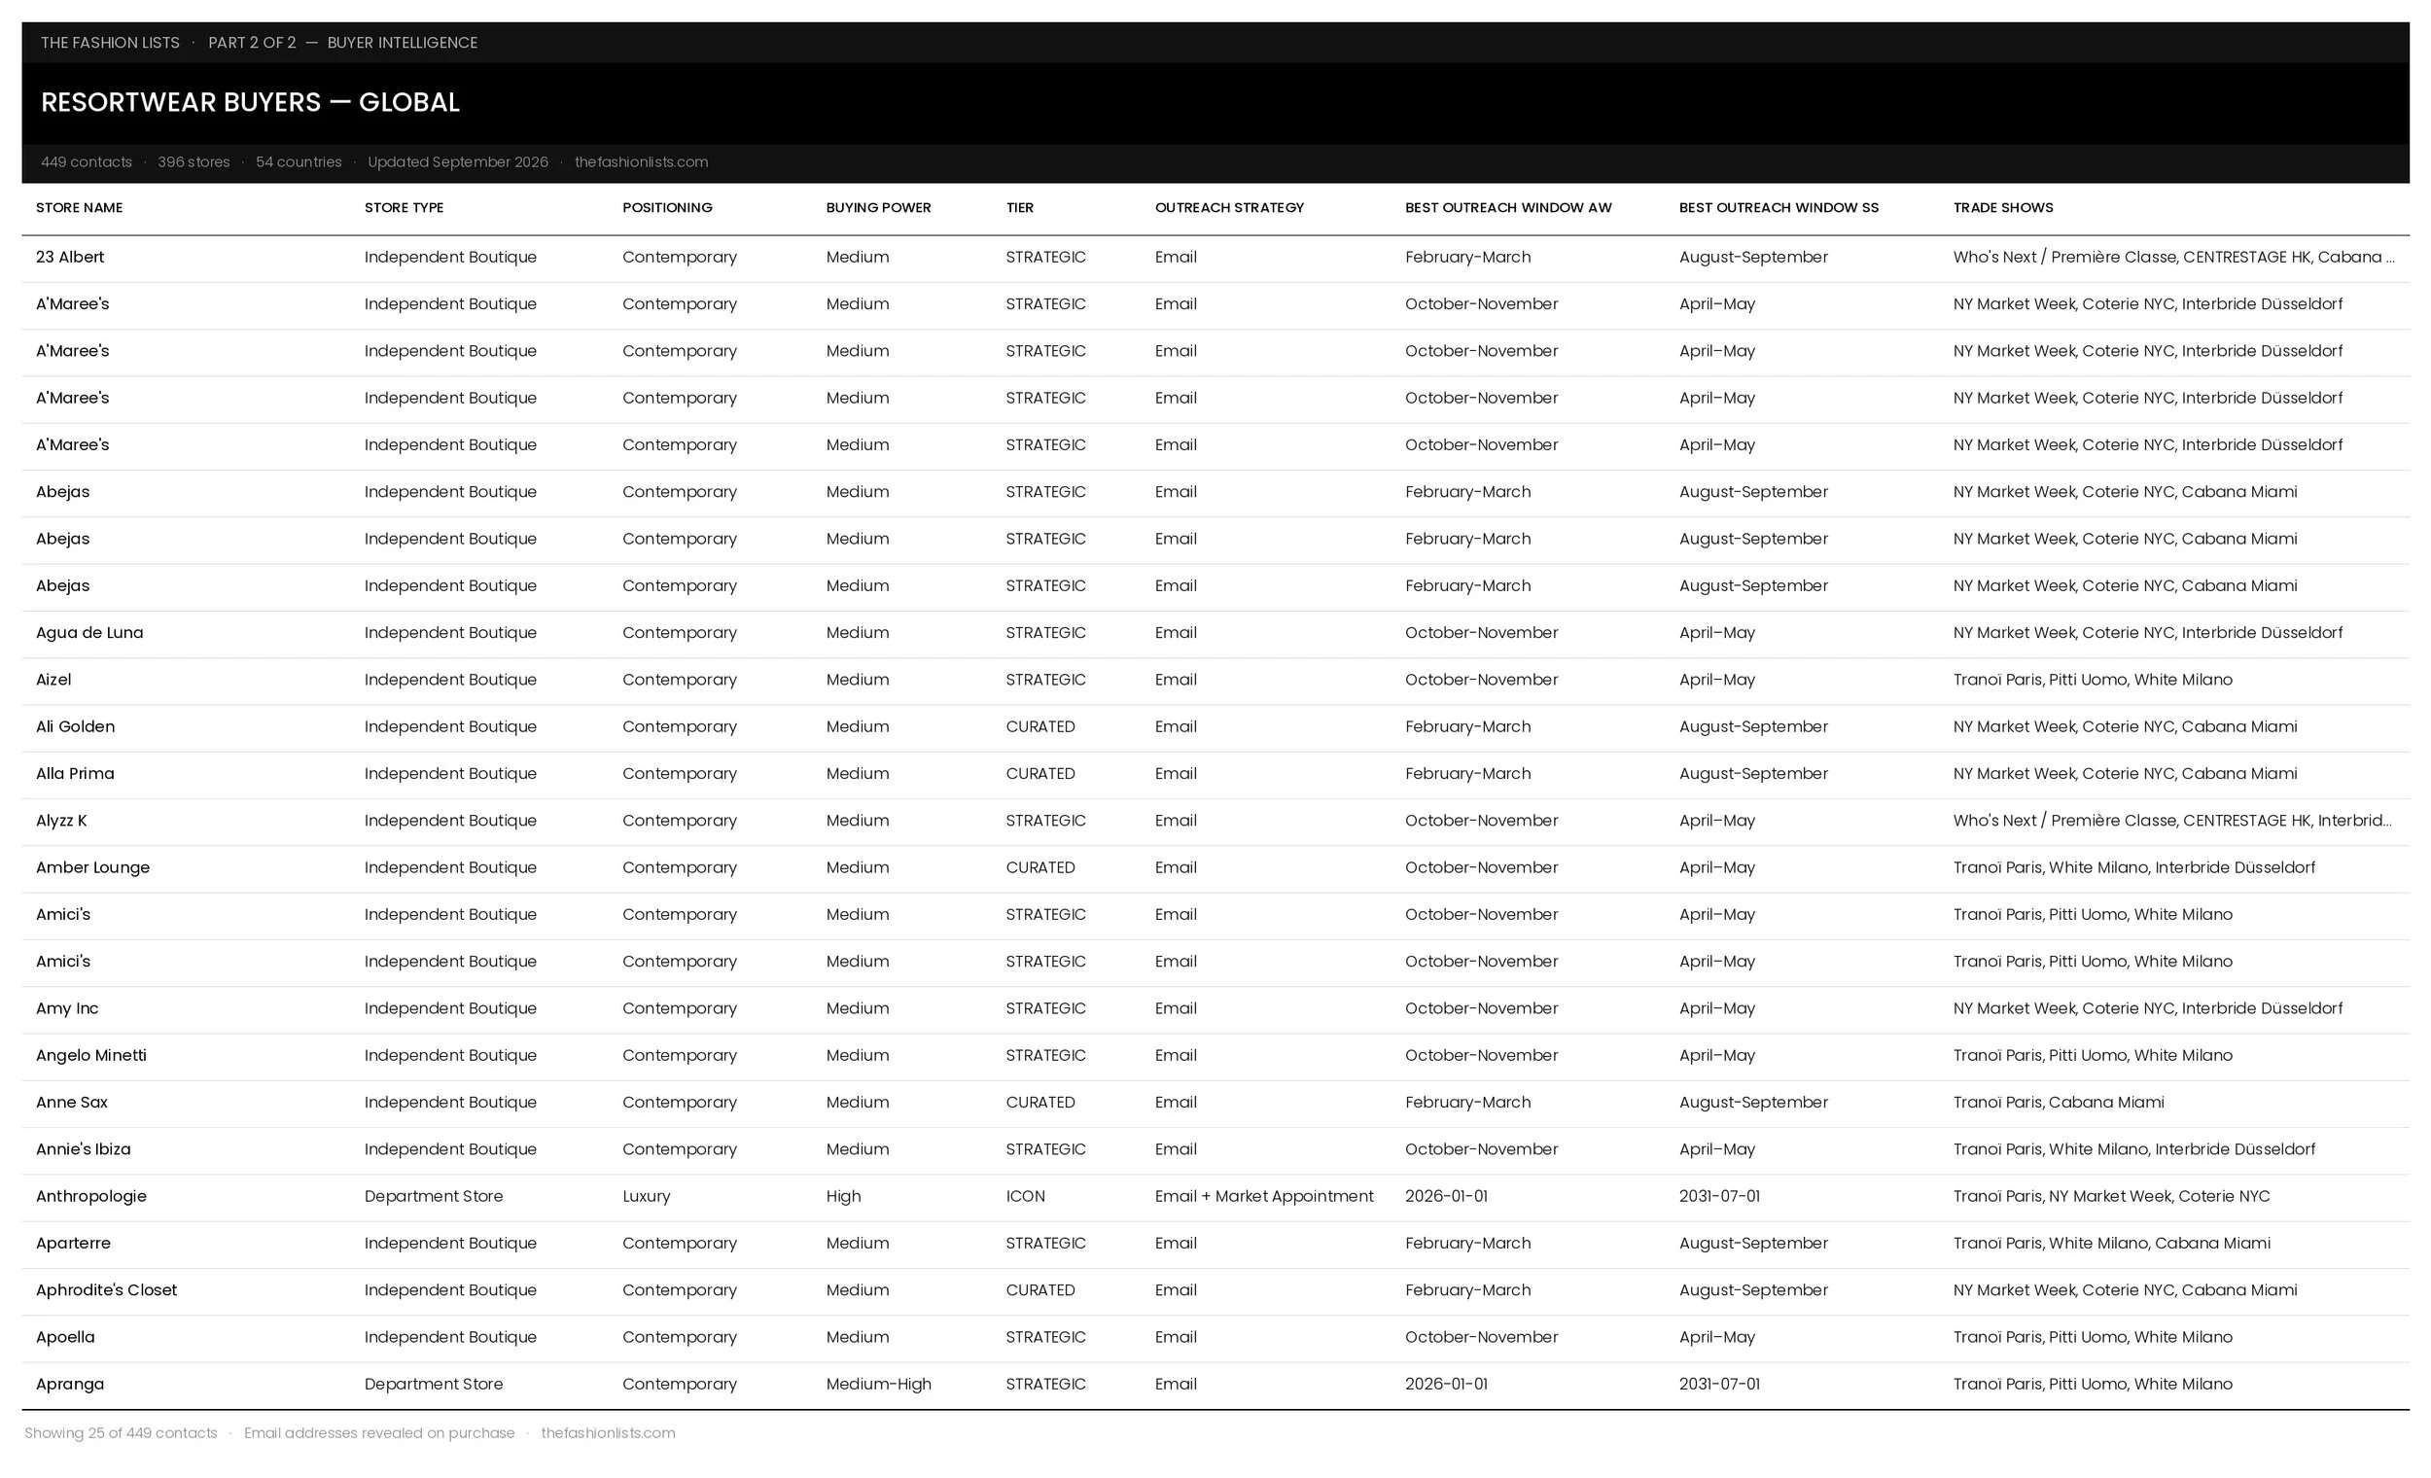Click the trade shows cell for 23 Albert

(x=2173, y=257)
